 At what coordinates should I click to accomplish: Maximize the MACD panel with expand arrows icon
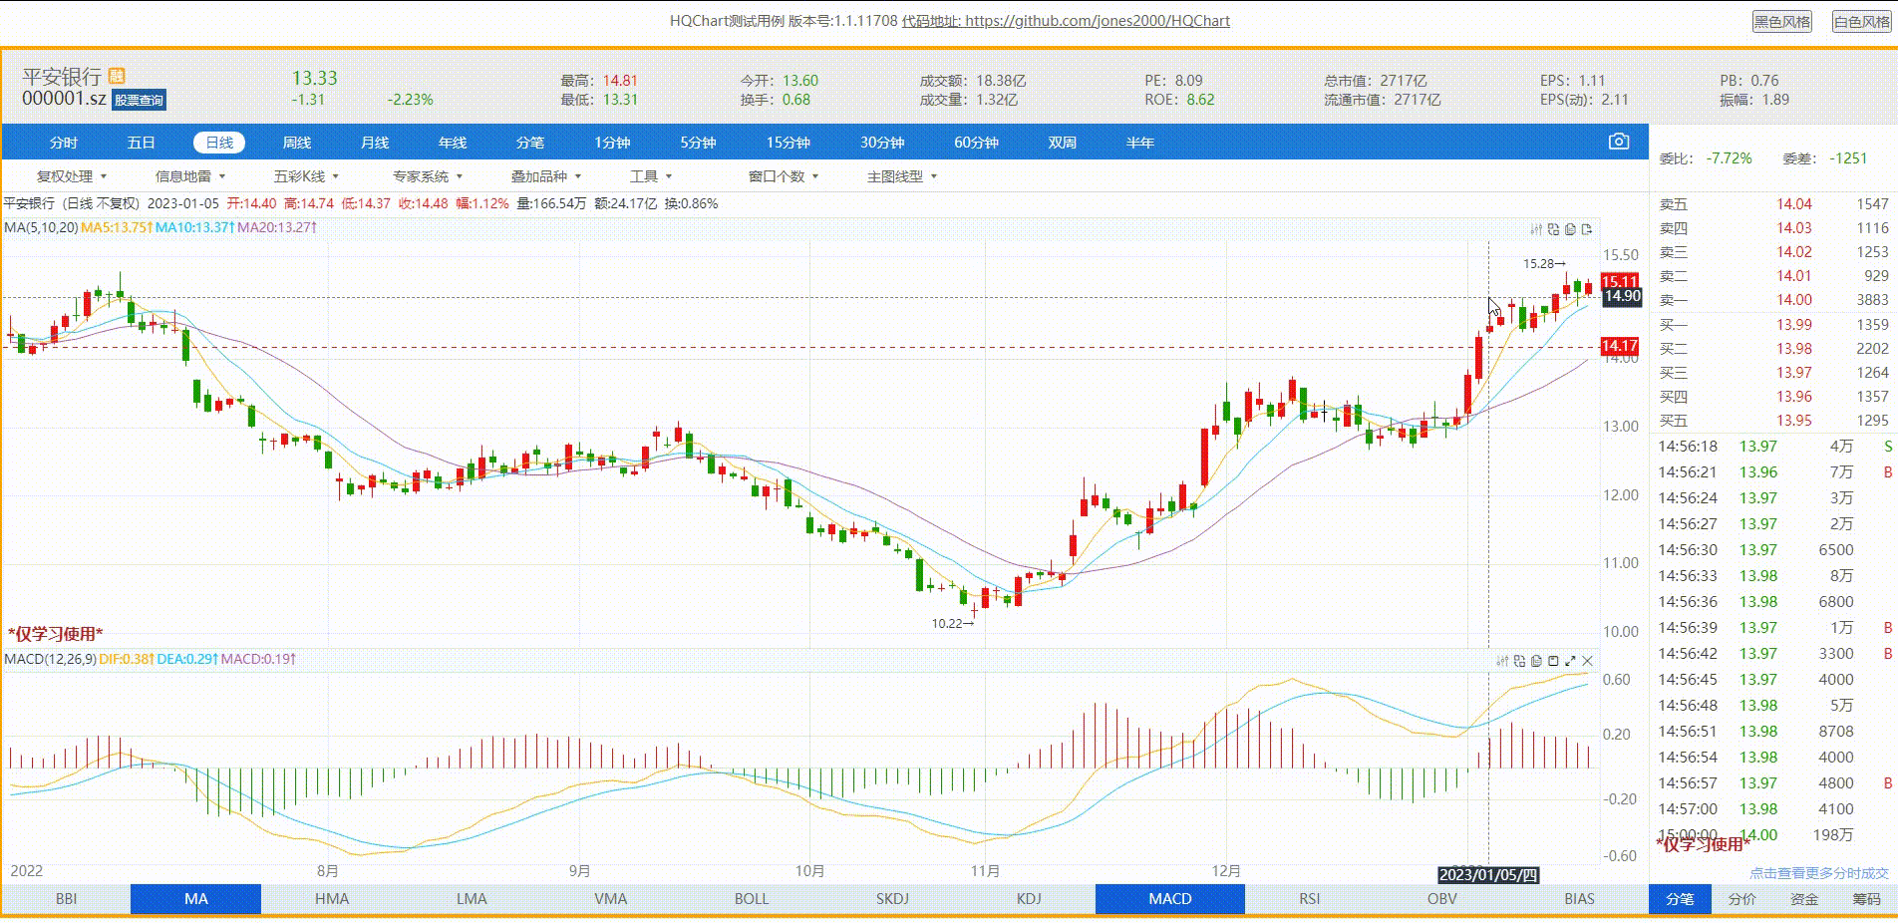pos(1568,661)
